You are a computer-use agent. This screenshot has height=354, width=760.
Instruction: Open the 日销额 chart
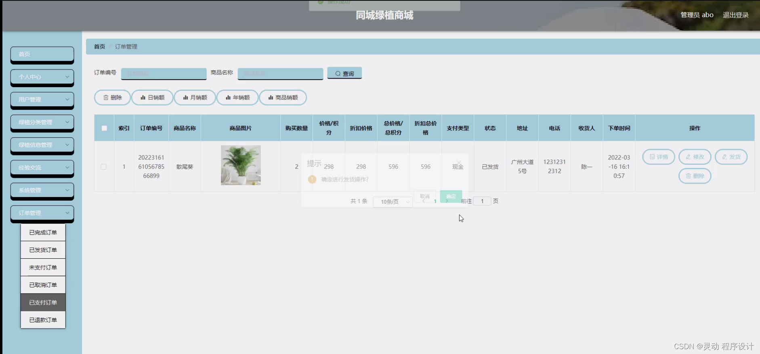point(152,98)
